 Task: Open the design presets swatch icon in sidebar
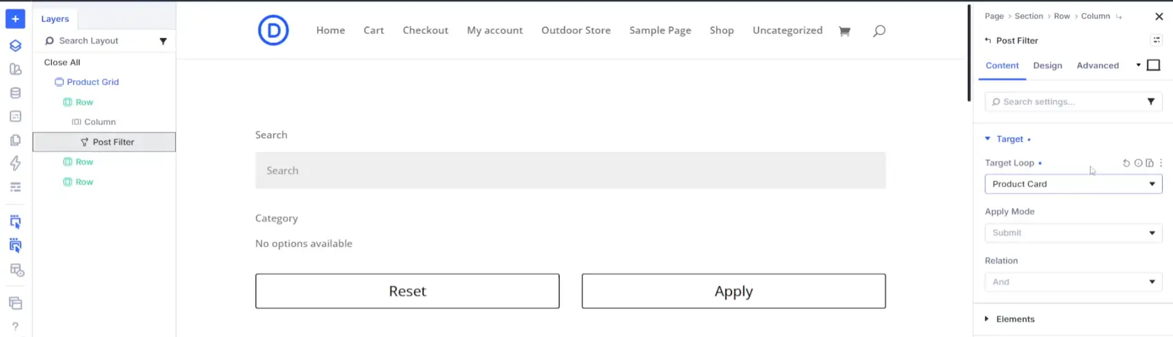coord(15,69)
